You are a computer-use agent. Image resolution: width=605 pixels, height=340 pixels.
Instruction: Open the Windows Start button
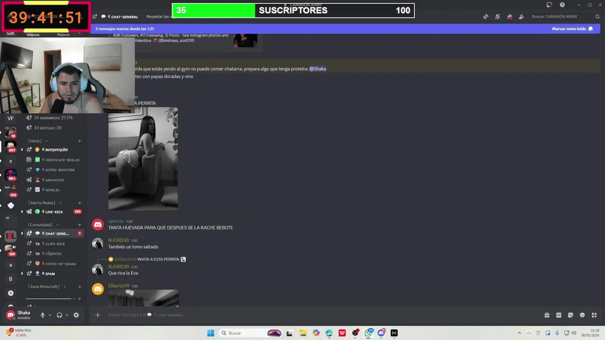pos(210,333)
